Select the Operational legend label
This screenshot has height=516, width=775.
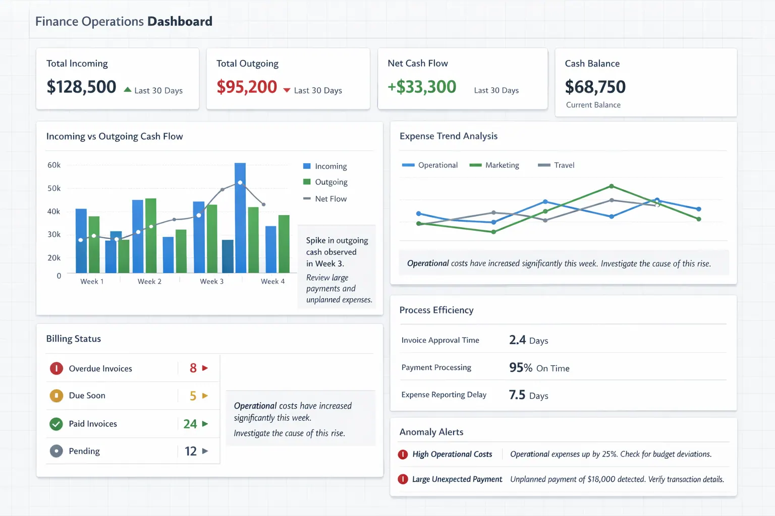pos(437,165)
